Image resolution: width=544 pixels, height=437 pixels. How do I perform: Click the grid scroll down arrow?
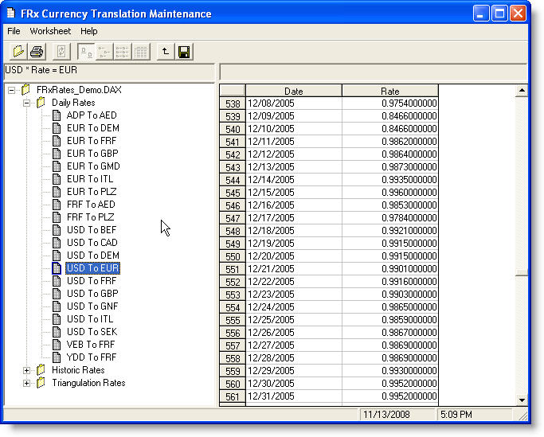pyautogui.click(x=522, y=400)
